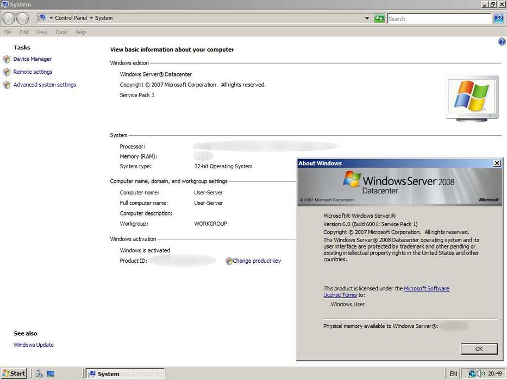Click Control Panel in the breadcrumb
507x380 pixels.
71,18
